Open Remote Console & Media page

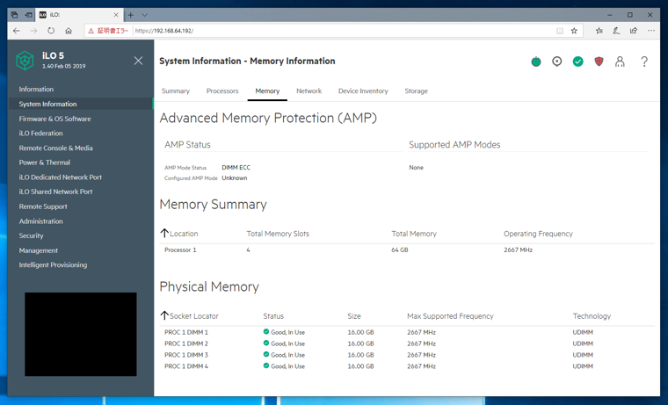coord(55,148)
